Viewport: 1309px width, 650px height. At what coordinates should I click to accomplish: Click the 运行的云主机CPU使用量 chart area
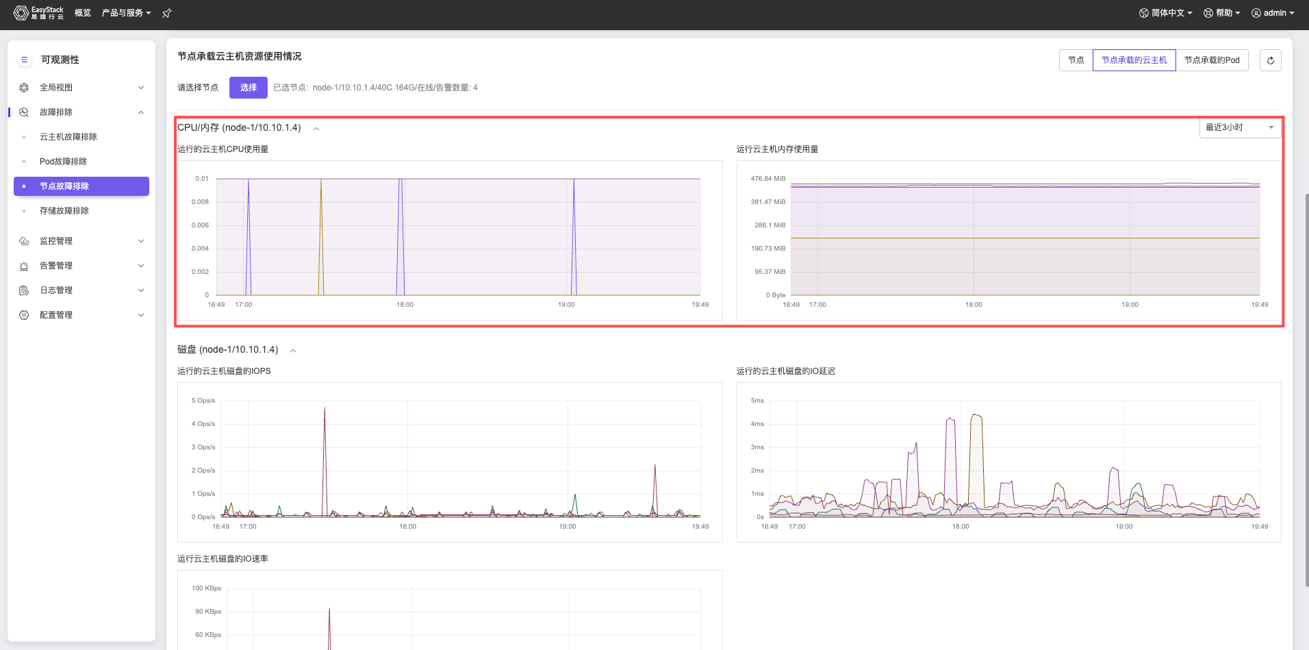coord(450,240)
